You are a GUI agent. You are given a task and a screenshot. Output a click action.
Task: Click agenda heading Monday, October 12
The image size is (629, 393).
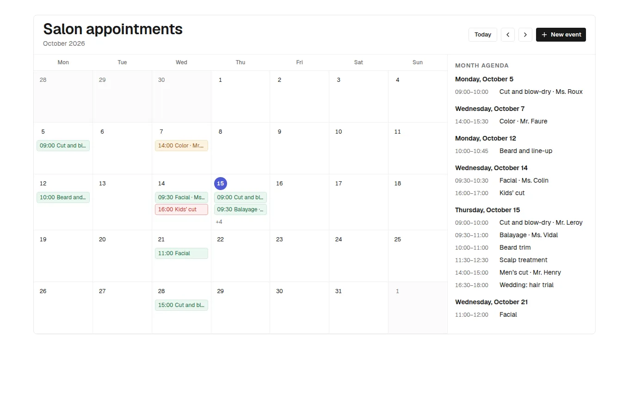[x=485, y=138]
